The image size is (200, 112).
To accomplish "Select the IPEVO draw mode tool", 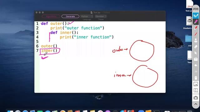I will click(x=196, y=16).
